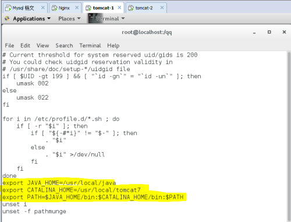Click the 'if [ -r "$i" ]; then' line
The width and height of the screenshot is (291, 222).
click(52, 126)
